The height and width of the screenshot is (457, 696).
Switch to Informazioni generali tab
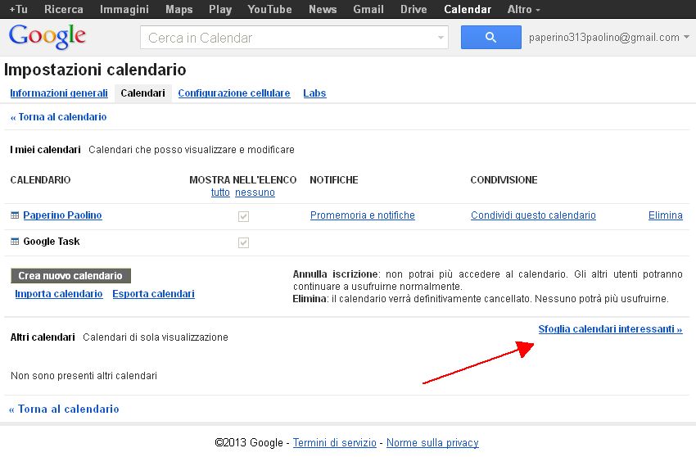[x=59, y=93]
